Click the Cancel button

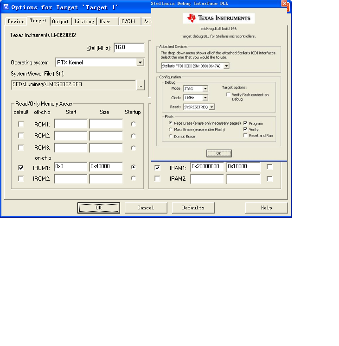[x=146, y=208]
